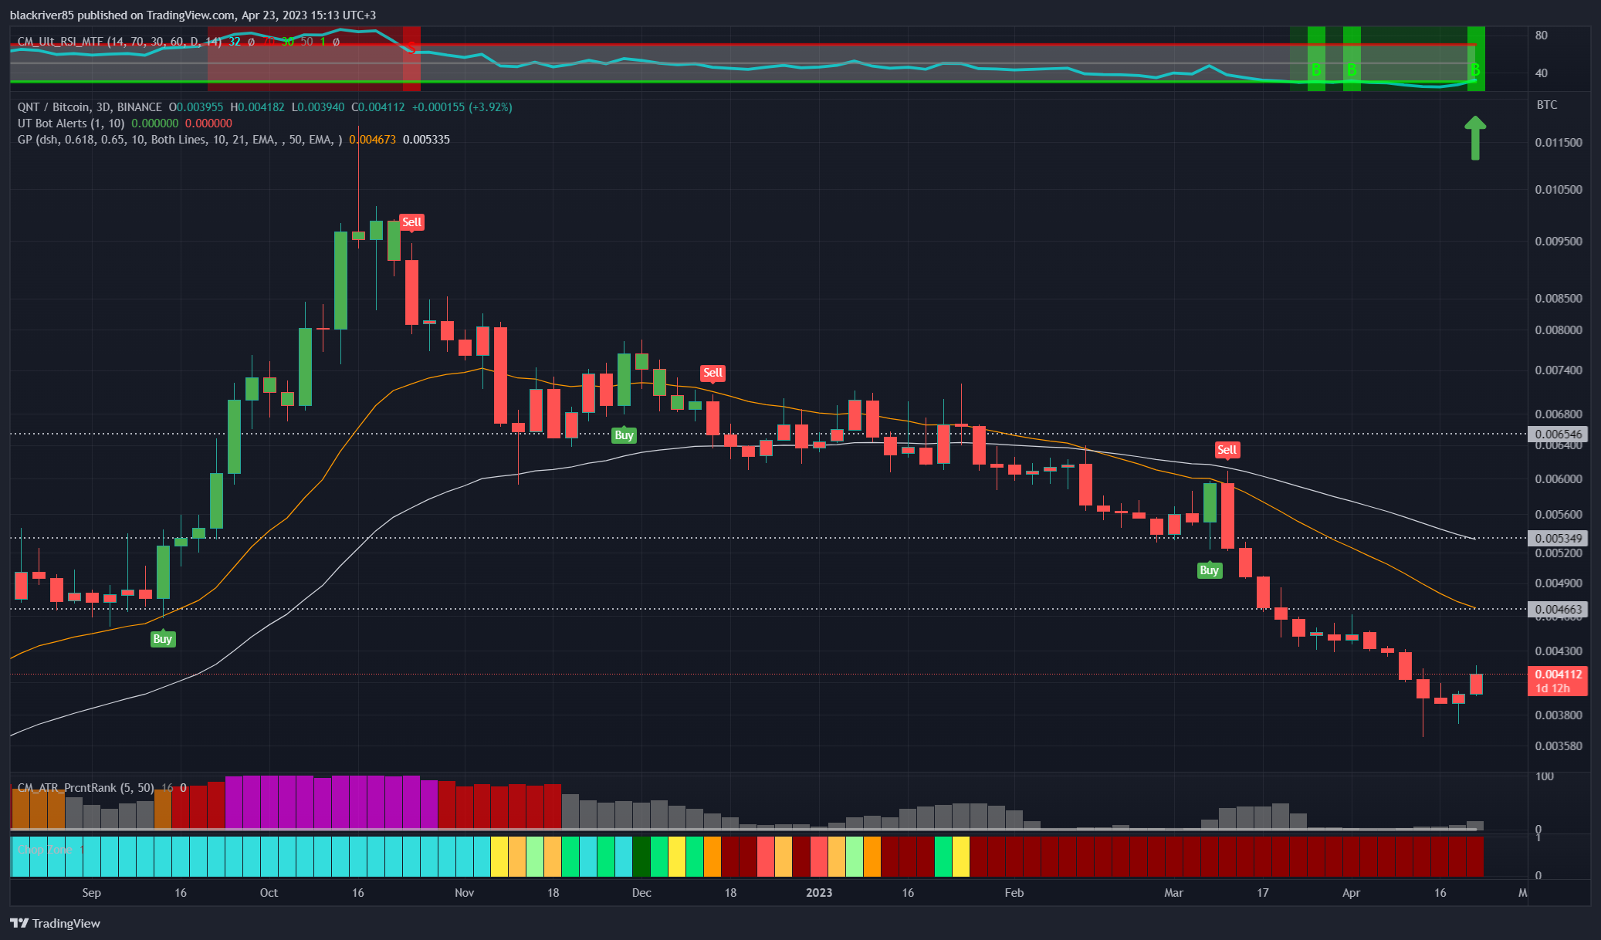
Task: Click the RSI axis value 80
Action: (x=1542, y=36)
